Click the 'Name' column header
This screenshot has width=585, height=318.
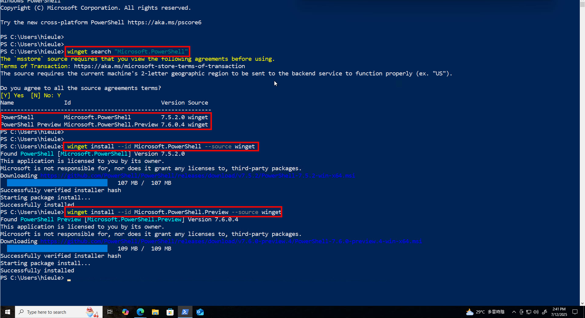pos(7,103)
